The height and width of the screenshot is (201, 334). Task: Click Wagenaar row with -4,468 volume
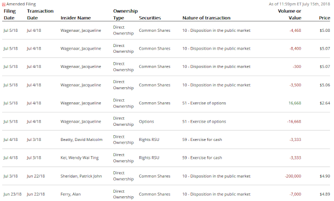point(166,30)
